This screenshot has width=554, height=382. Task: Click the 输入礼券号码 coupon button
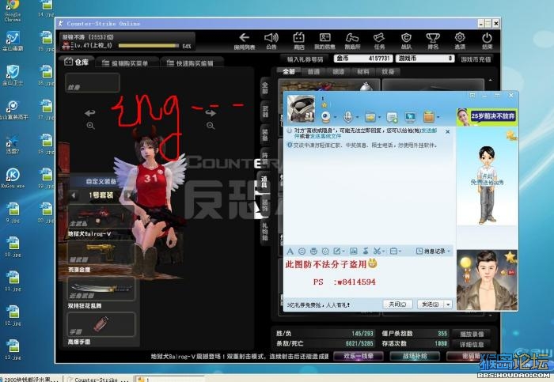(305, 59)
